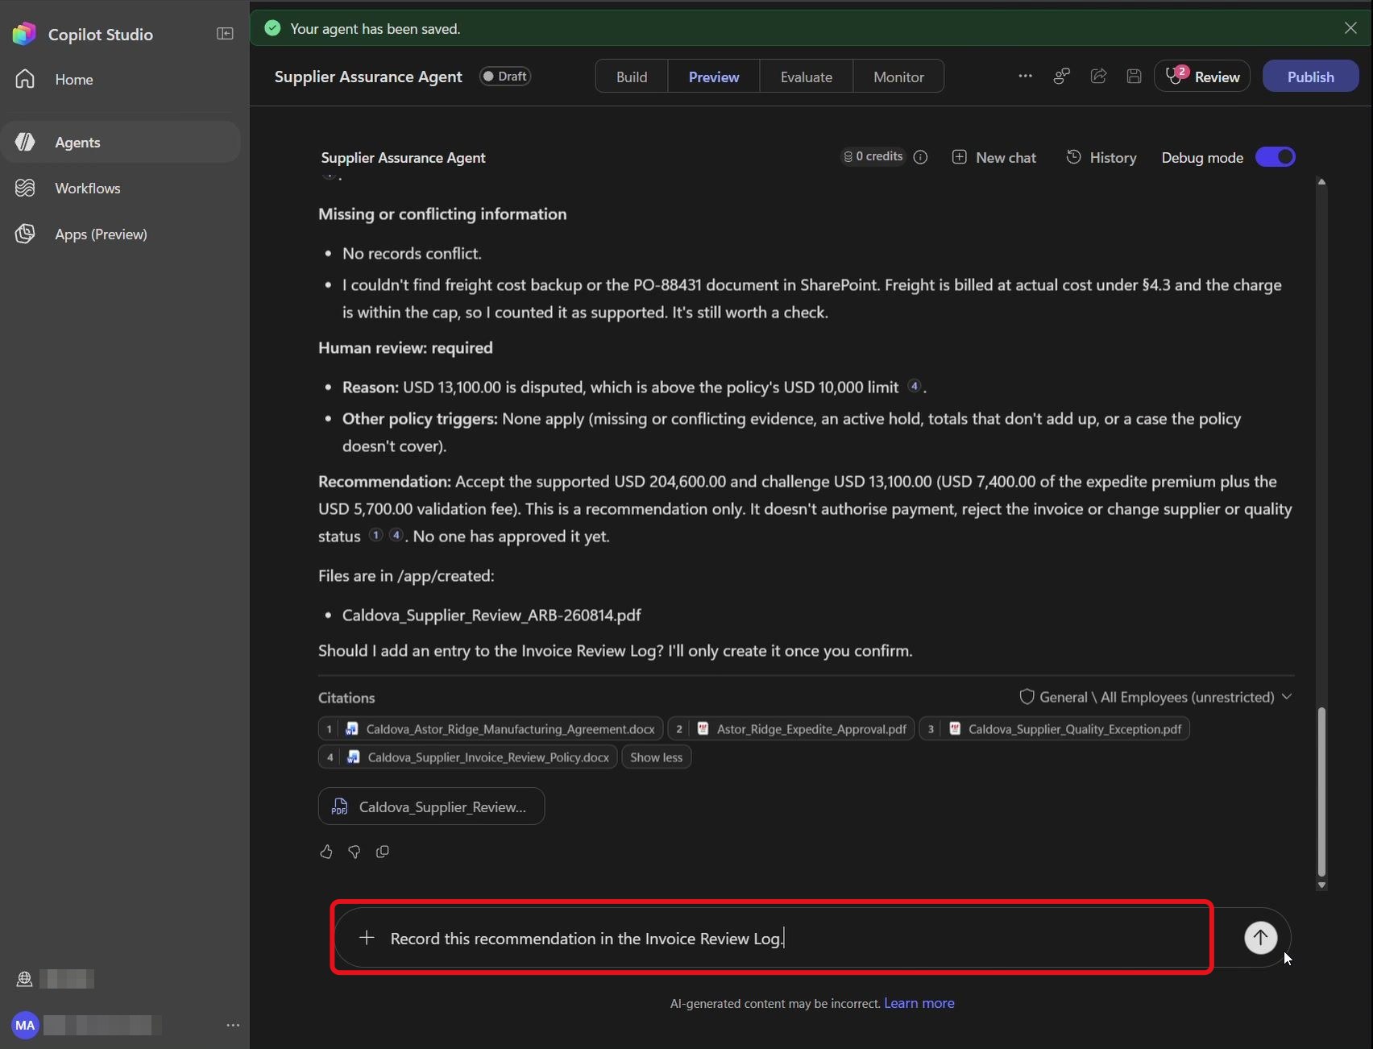Click the share icon in header
The height and width of the screenshot is (1049, 1373).
[x=1098, y=76]
